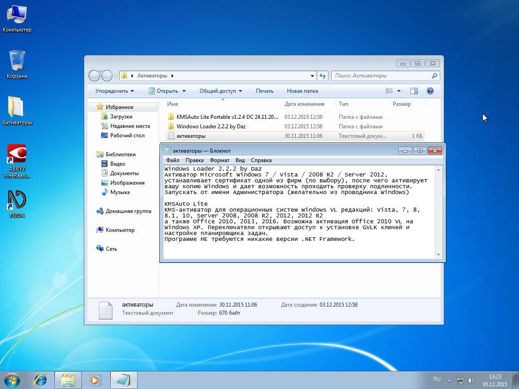The image size is (519, 389).
Task: Open the Общий доступ dropdown
Action: pos(220,91)
